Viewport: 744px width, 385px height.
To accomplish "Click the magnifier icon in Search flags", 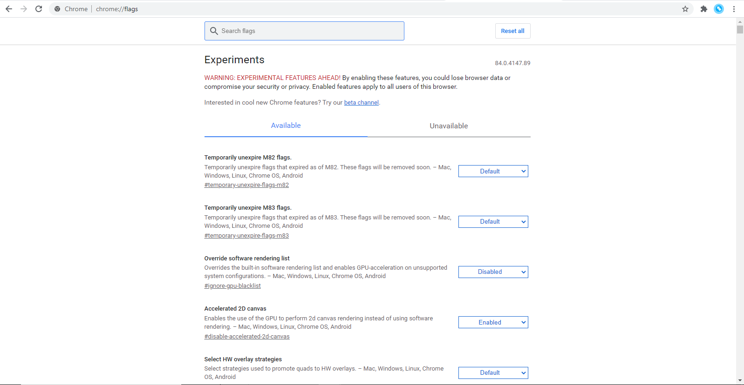I will click(x=214, y=31).
